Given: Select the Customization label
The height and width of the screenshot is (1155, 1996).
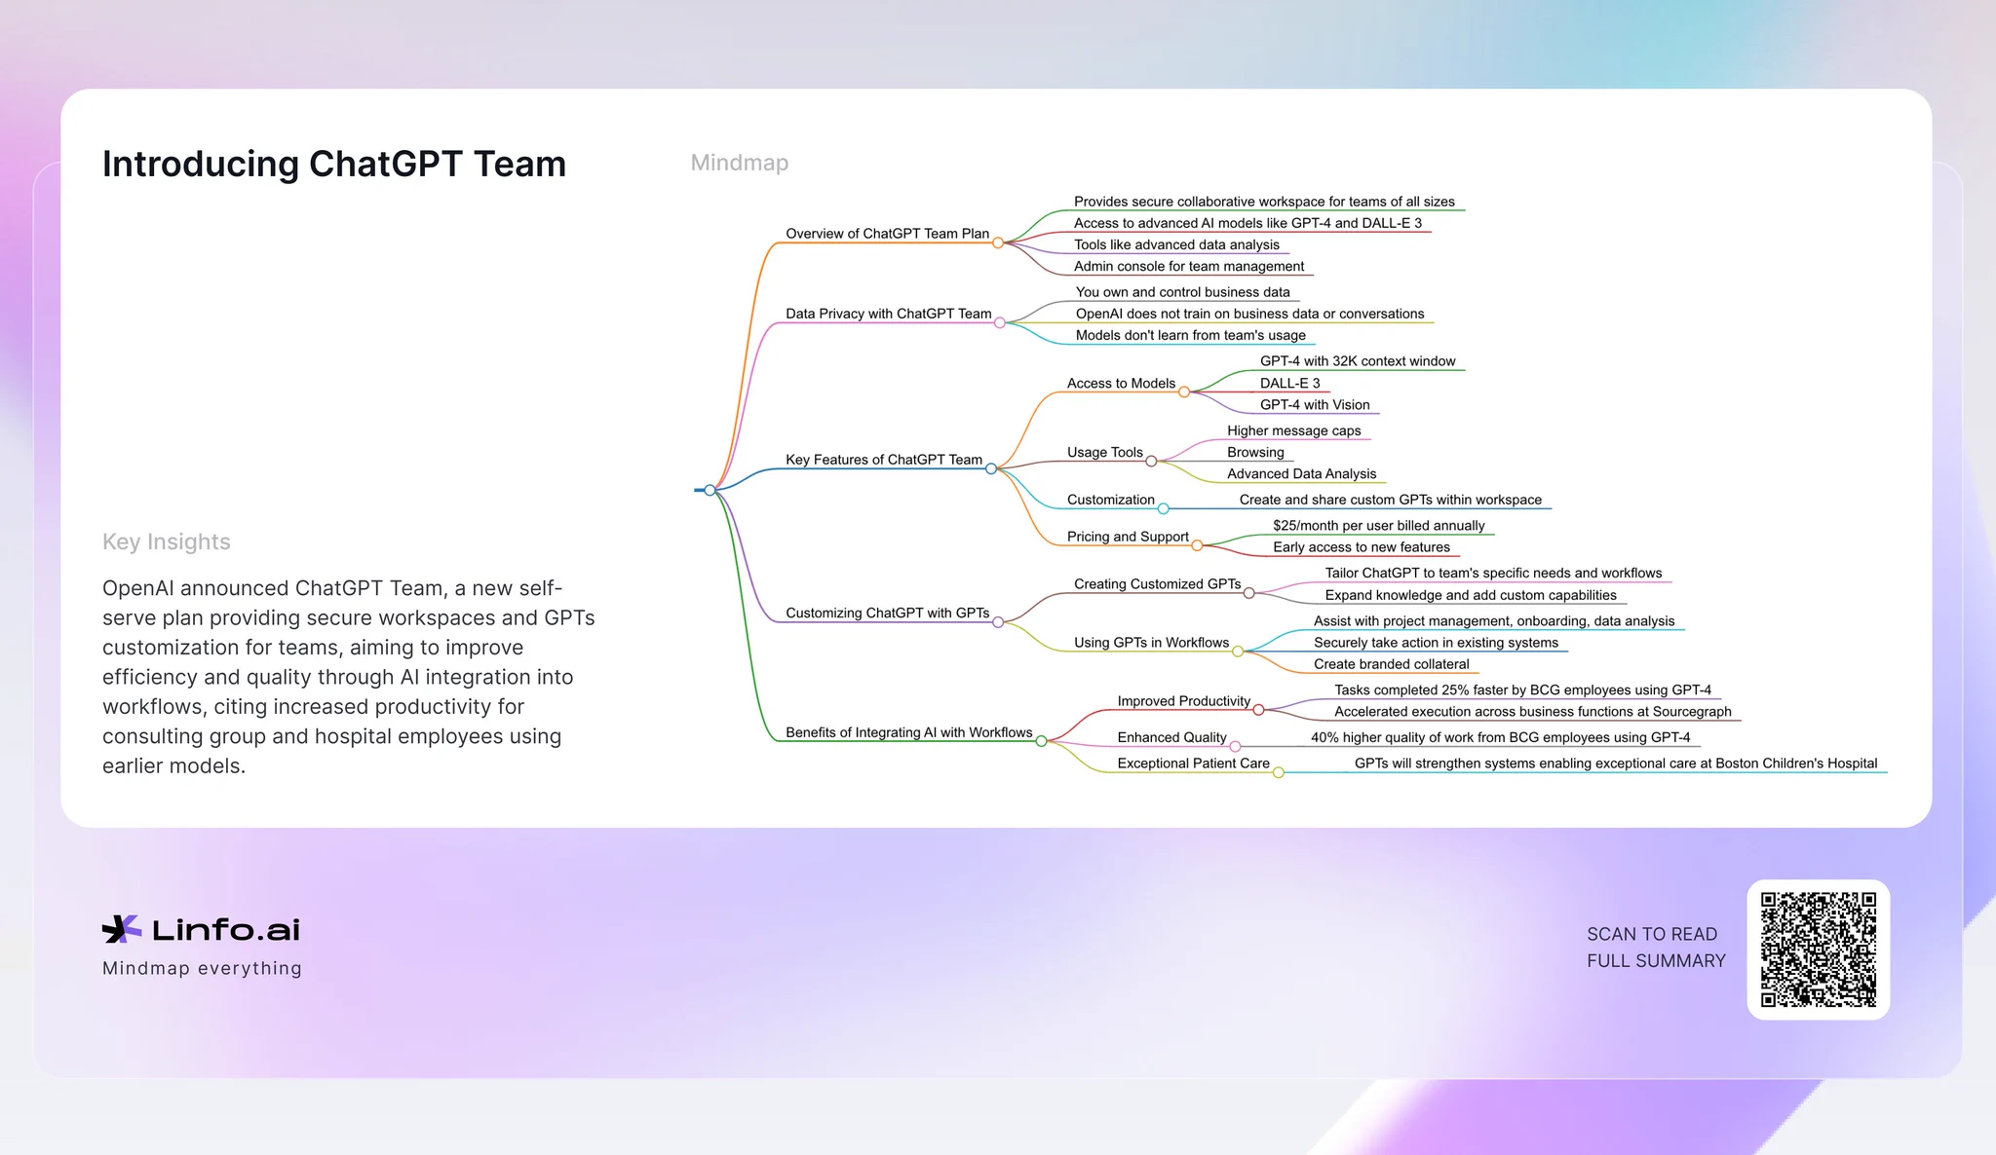Looking at the screenshot, I should (1110, 500).
